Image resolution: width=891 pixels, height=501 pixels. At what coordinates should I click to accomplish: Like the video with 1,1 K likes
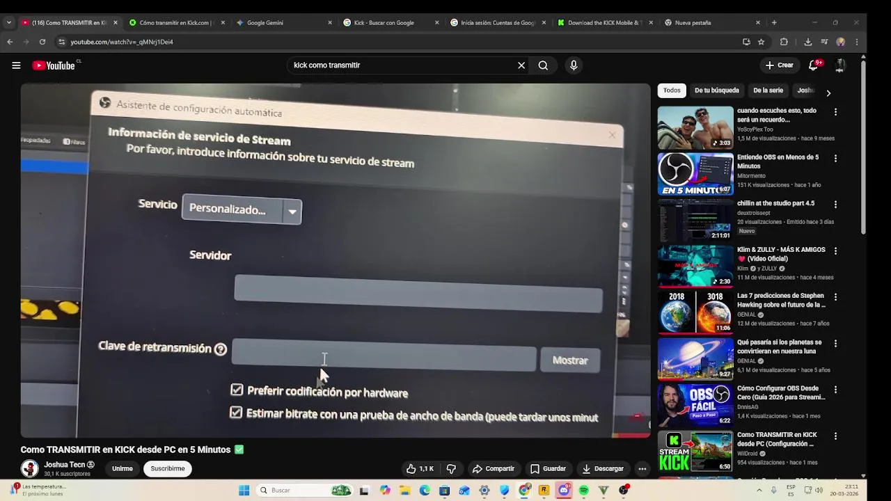click(420, 469)
